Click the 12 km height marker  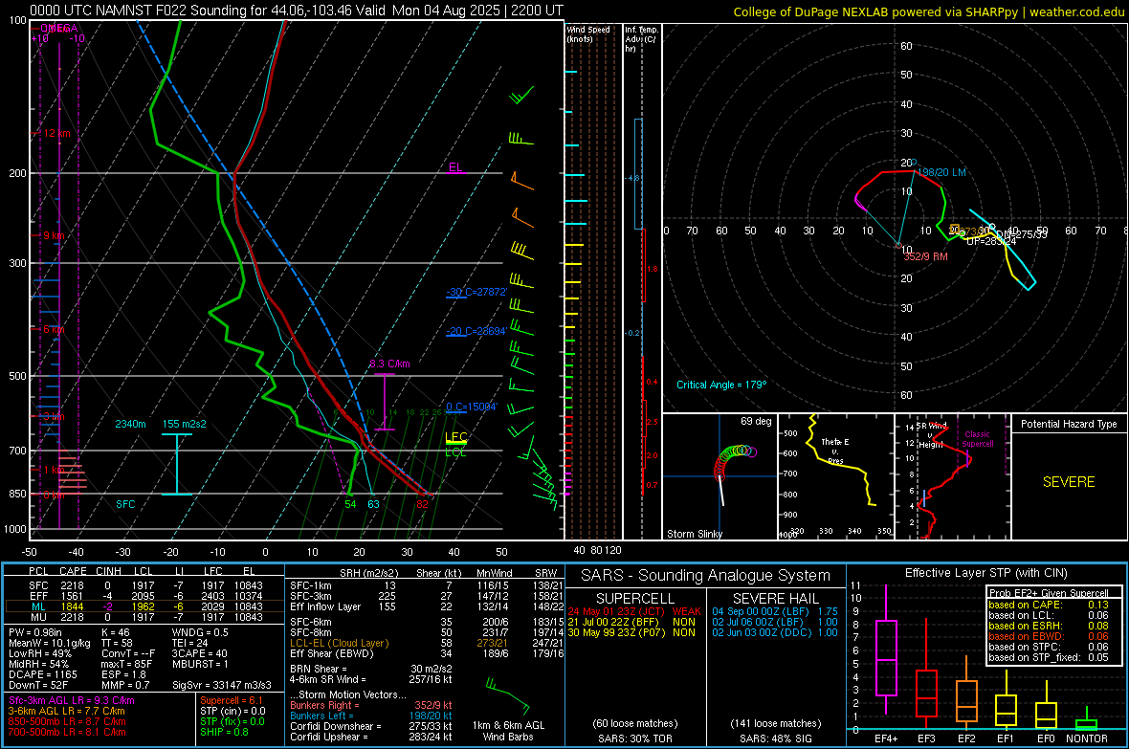(x=57, y=133)
